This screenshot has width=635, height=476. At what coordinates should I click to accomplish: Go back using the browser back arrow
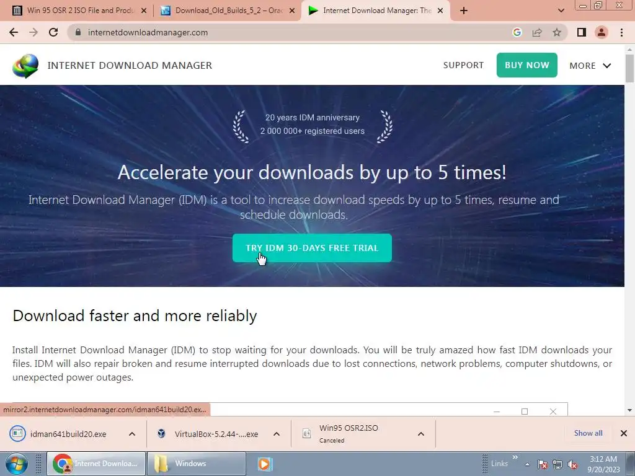pos(14,32)
